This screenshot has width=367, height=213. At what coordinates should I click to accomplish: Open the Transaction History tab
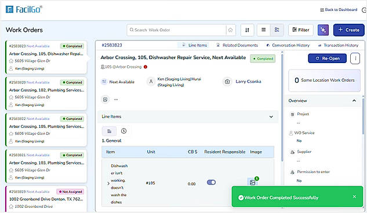point(339,45)
